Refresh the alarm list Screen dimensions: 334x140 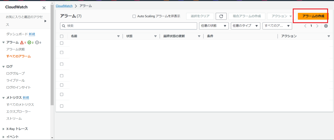[221, 16]
